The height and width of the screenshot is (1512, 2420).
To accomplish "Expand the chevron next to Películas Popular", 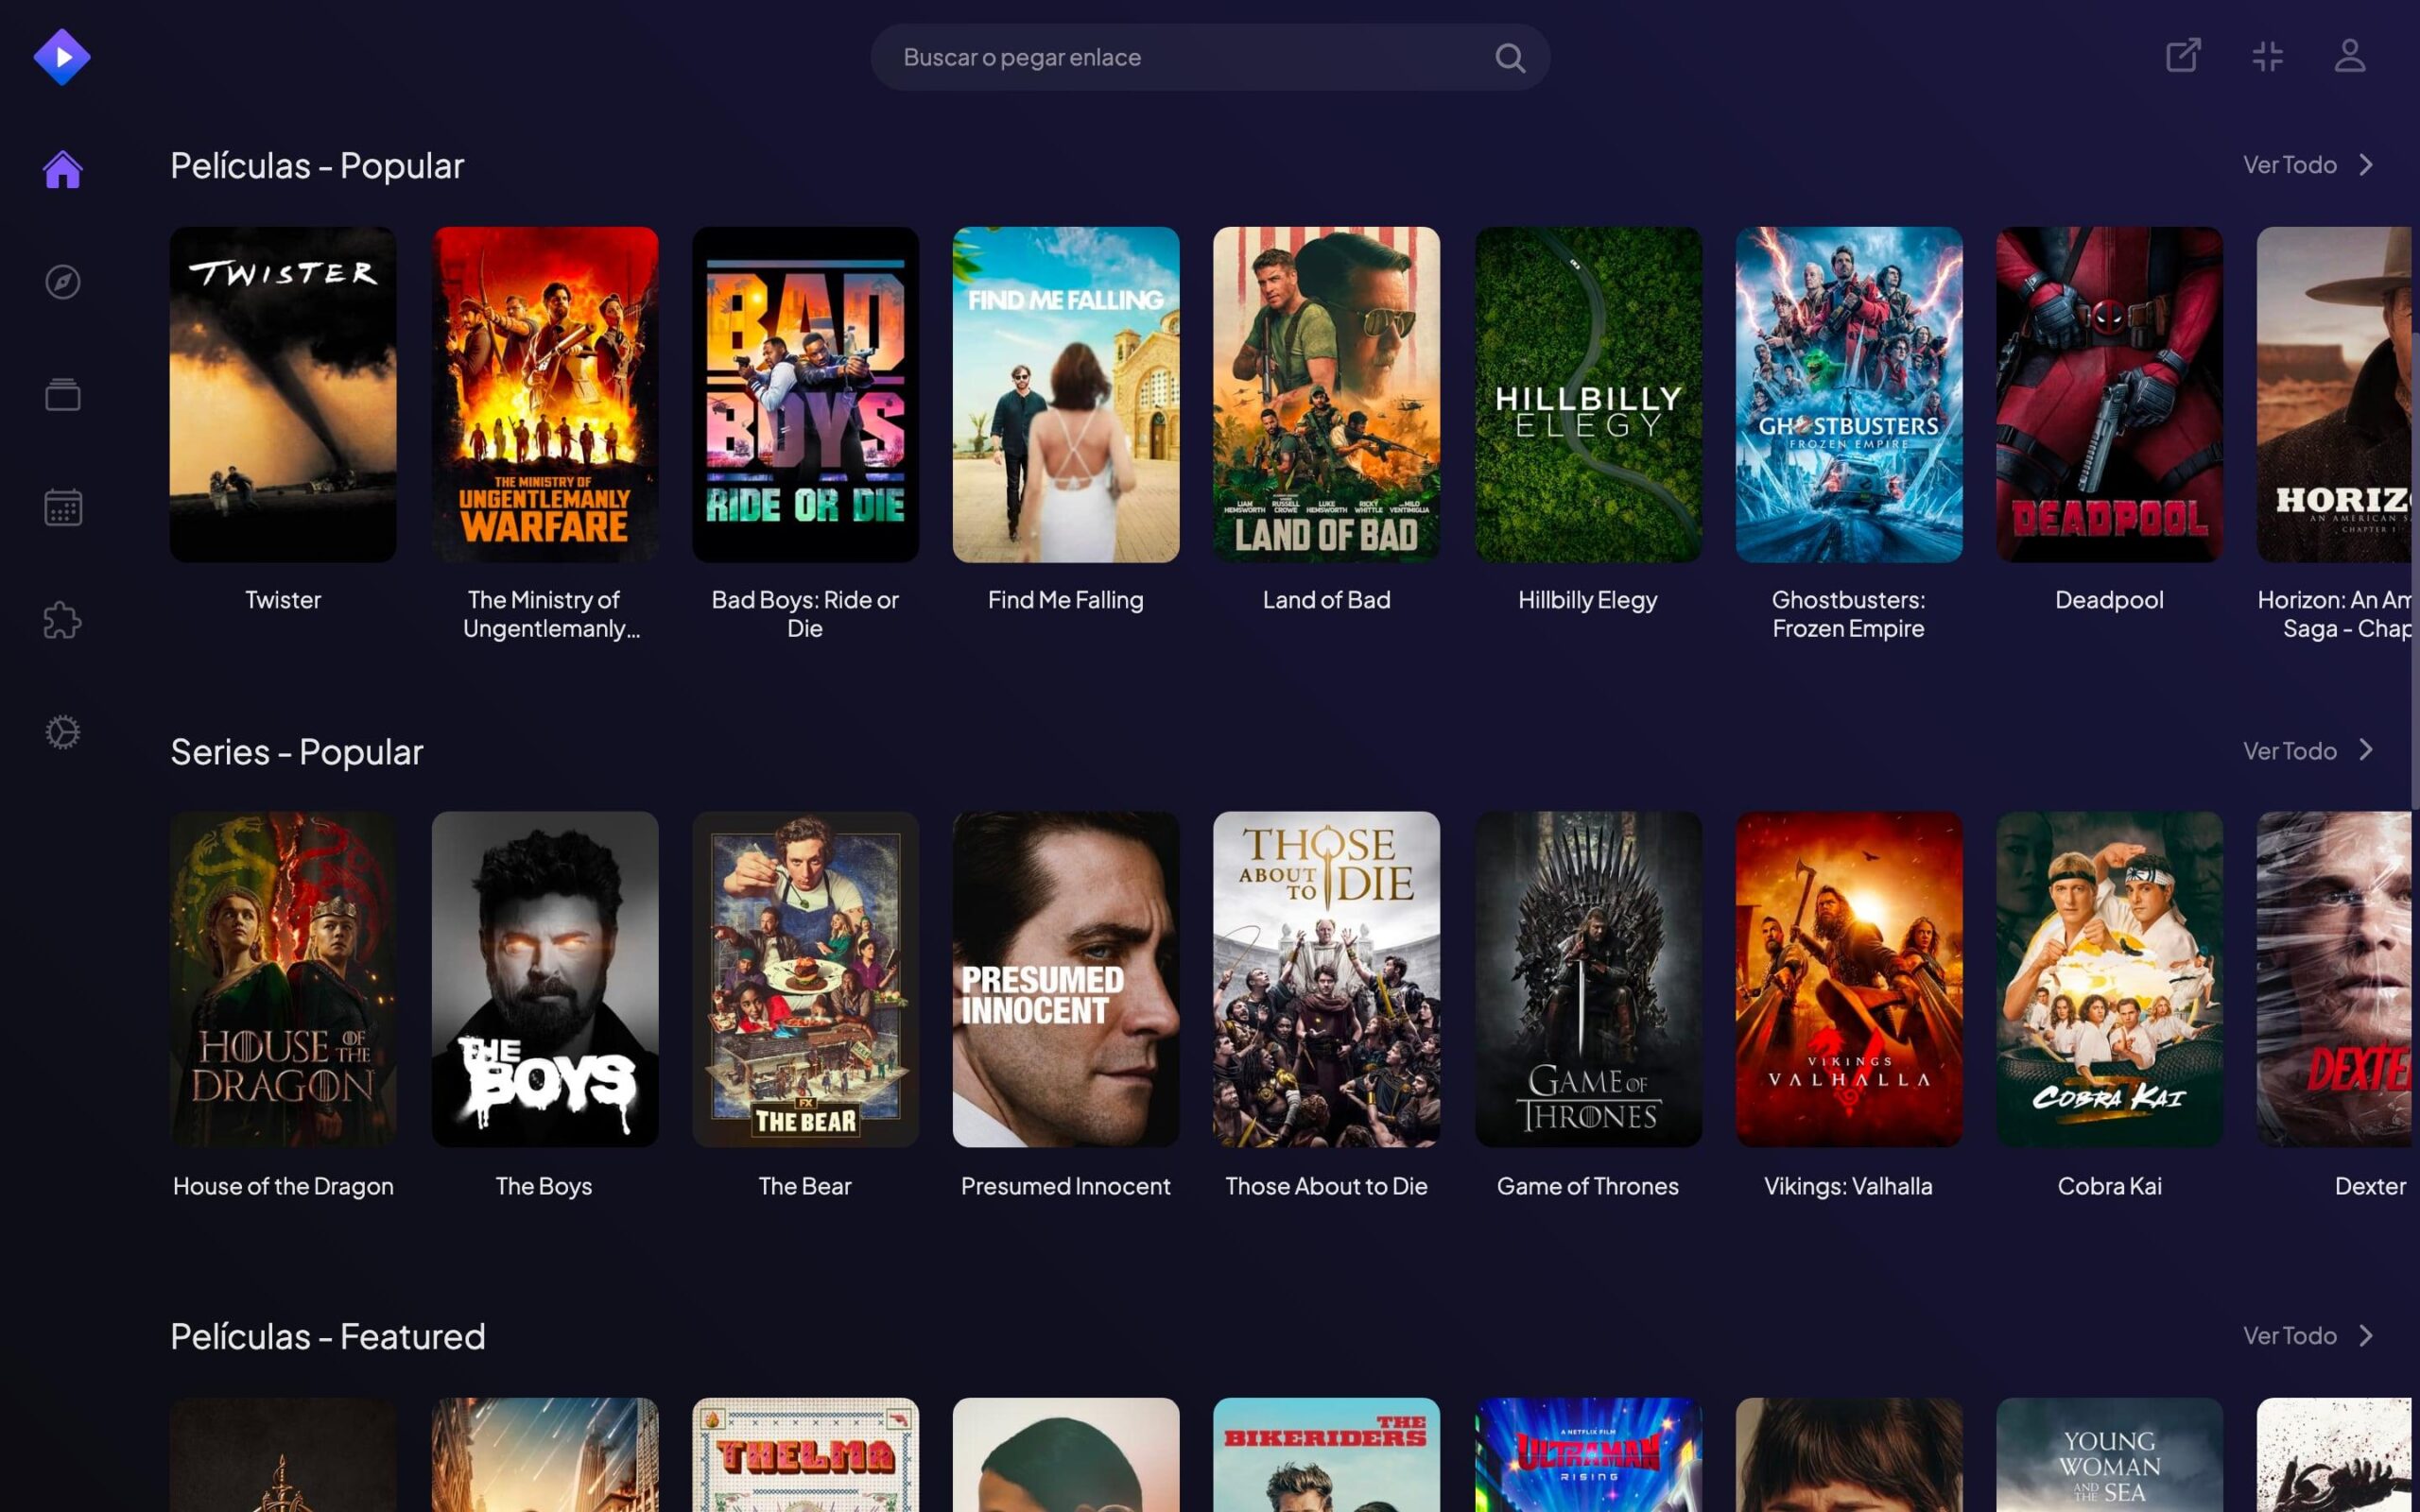I will click(x=2369, y=165).
